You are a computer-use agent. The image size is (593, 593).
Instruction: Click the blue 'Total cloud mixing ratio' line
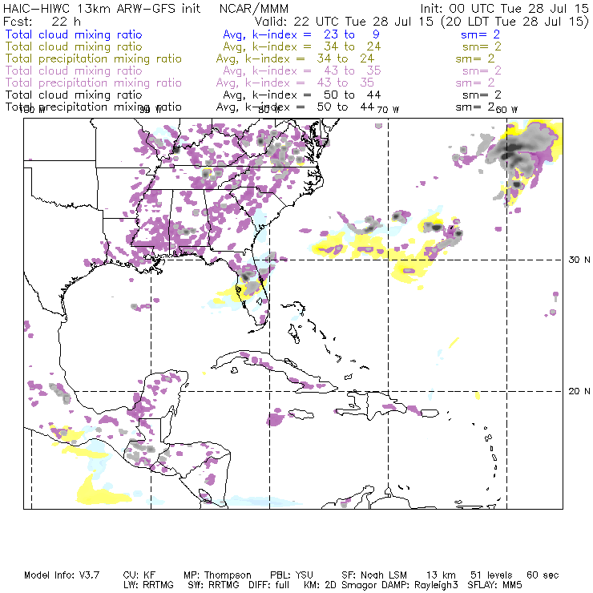(74, 34)
